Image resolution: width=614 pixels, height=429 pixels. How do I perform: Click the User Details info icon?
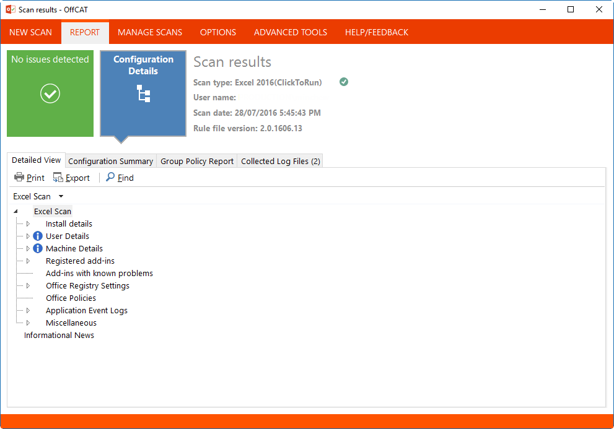click(x=38, y=236)
